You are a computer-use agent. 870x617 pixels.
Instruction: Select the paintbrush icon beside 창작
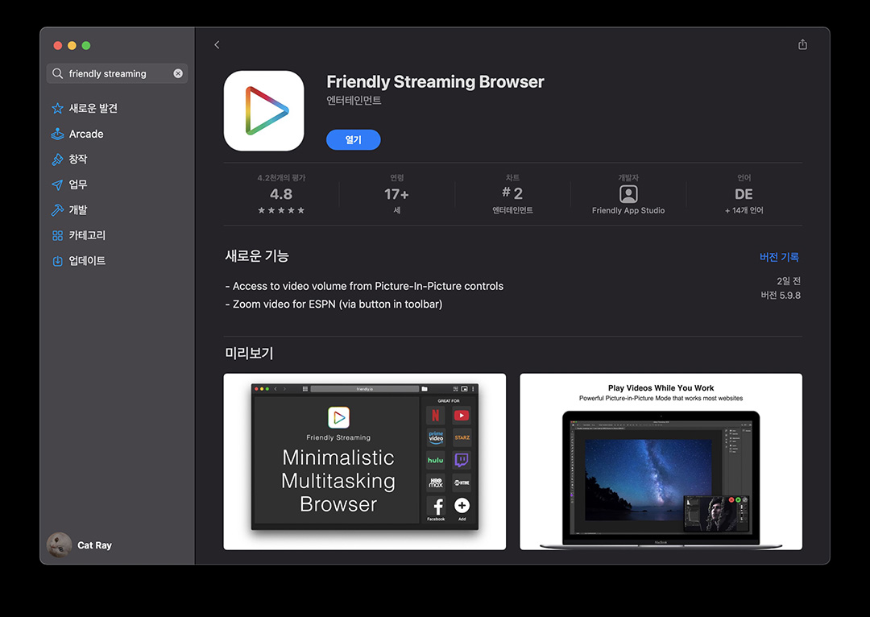tap(58, 159)
